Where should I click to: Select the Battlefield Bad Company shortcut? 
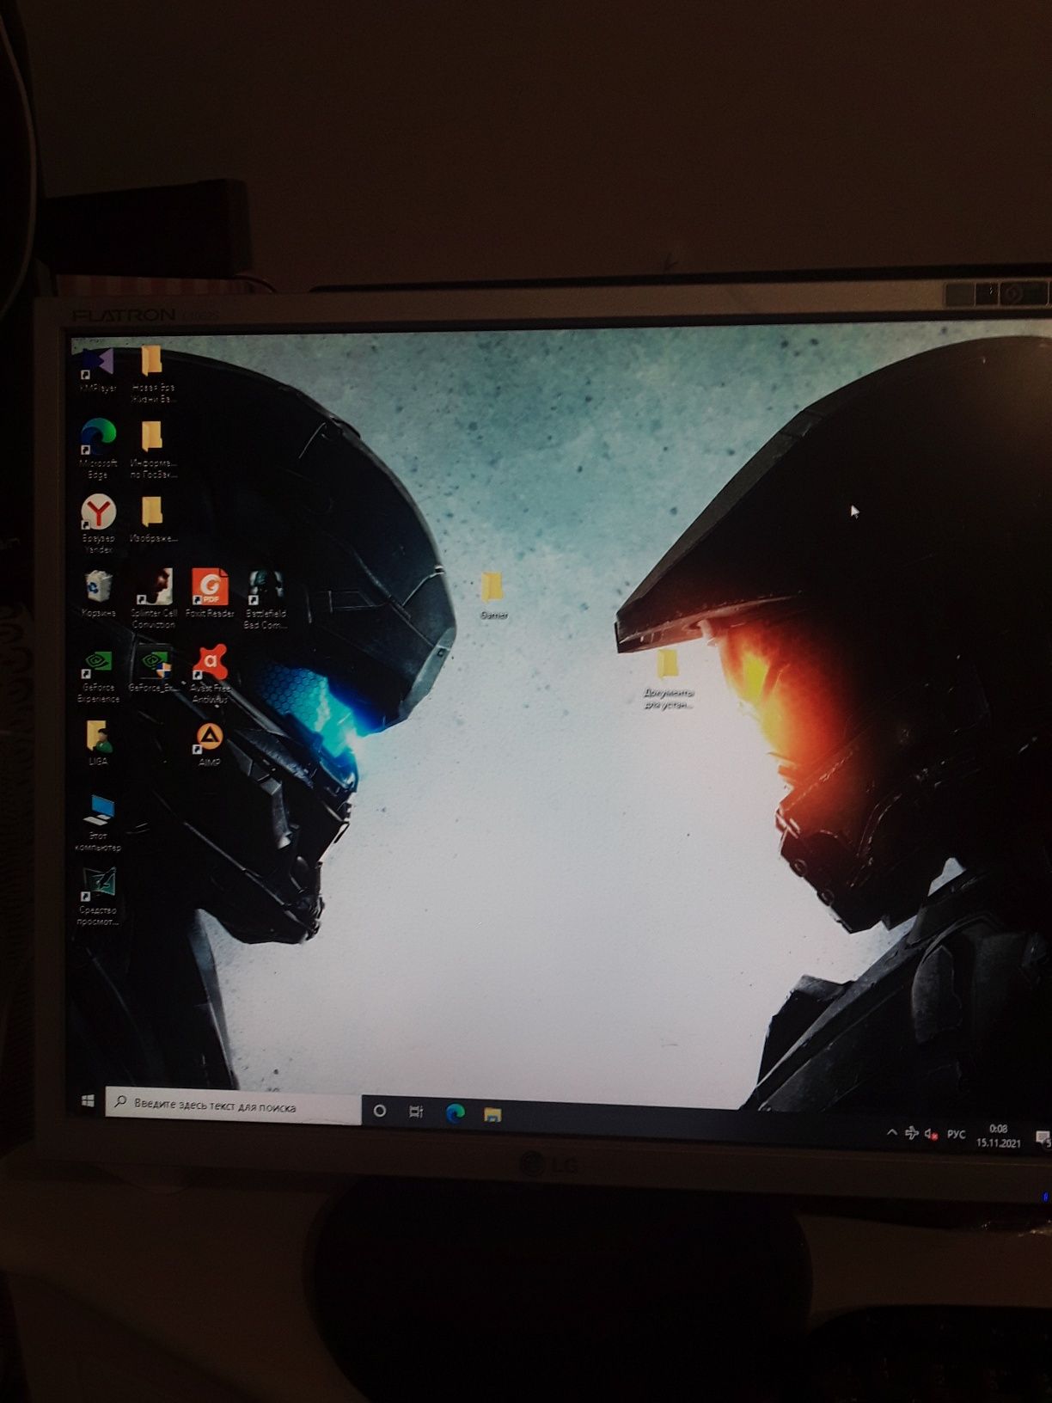point(266,599)
